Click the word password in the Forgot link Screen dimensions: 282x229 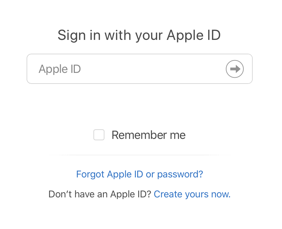180,174
